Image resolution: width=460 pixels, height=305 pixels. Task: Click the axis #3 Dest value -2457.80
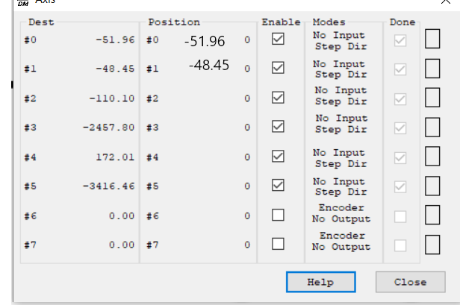108,128
